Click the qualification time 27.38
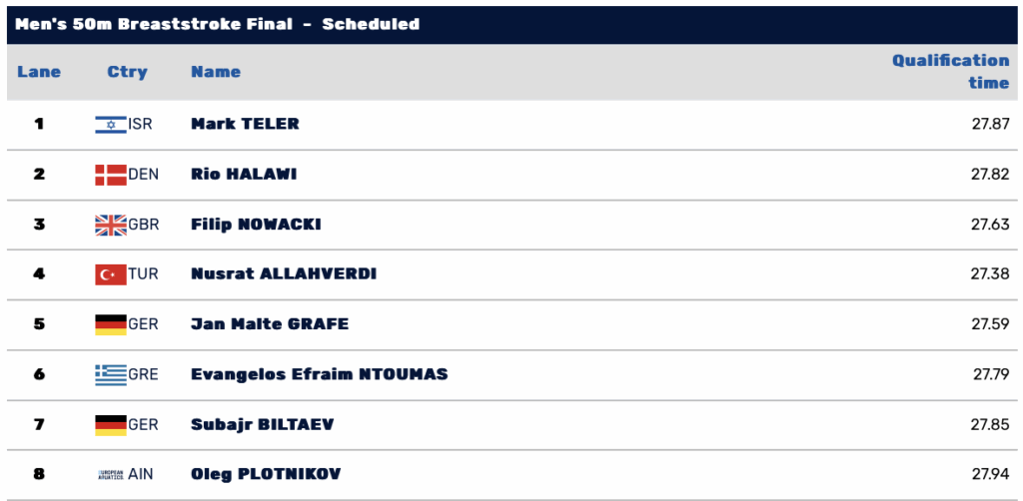This screenshot has height=501, width=1023. (x=990, y=274)
